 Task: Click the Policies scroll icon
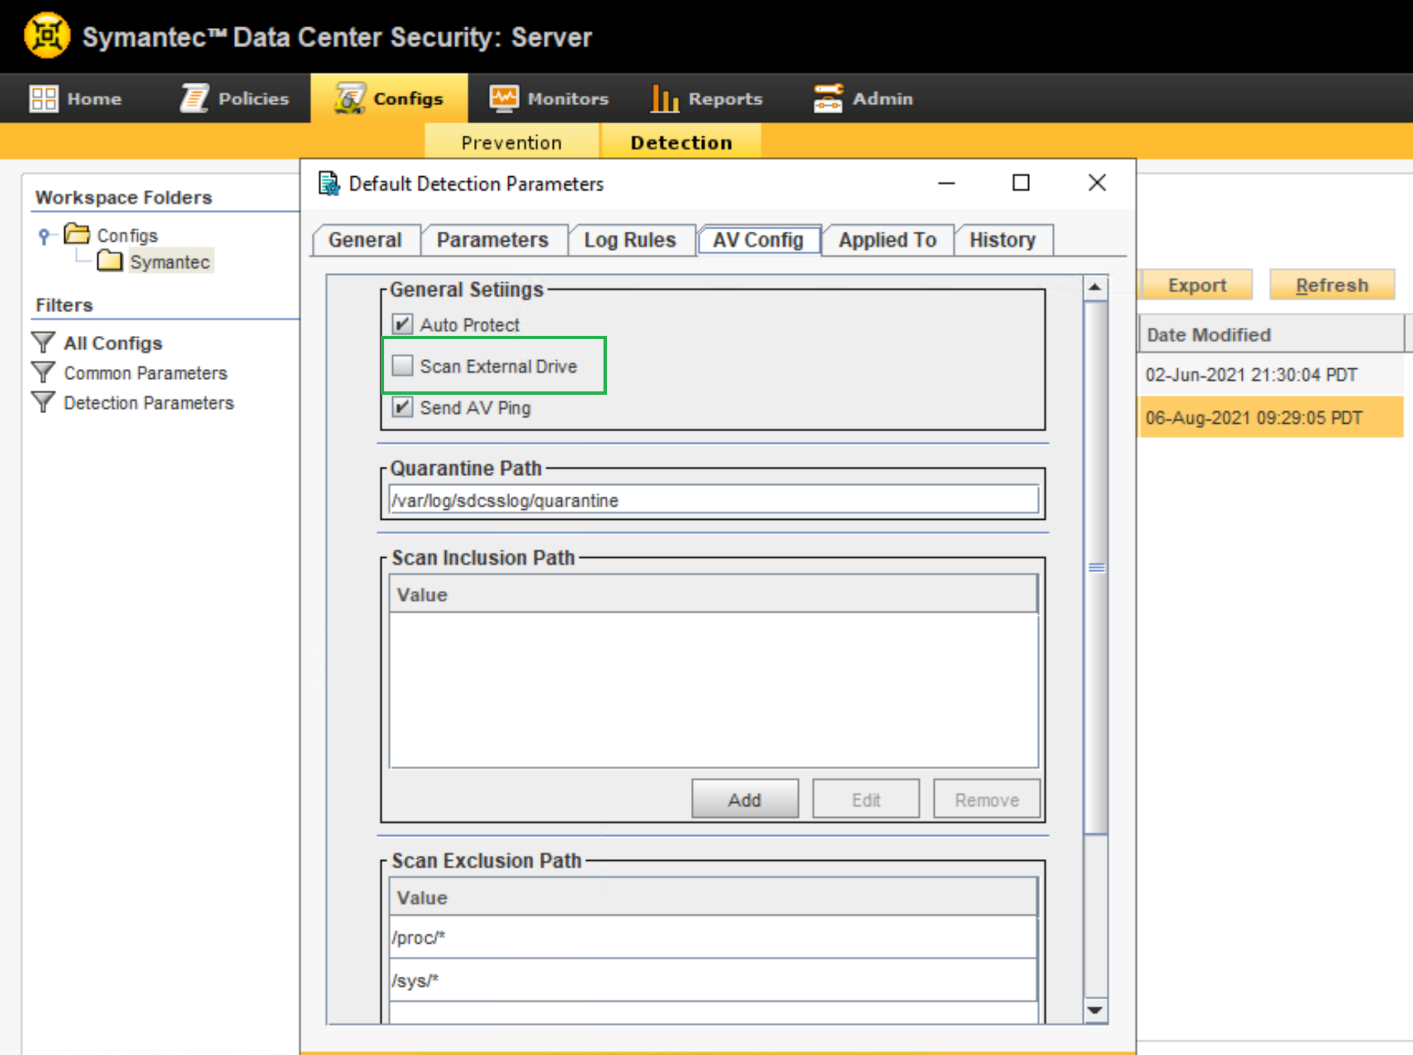(195, 99)
